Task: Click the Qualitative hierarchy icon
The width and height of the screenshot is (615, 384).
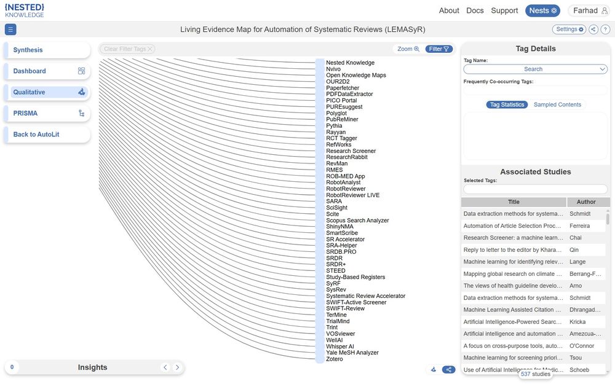Action: click(x=81, y=92)
